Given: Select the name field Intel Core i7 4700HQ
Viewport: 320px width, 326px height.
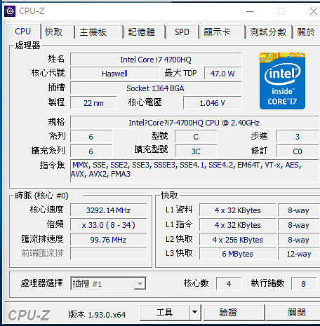Looking at the screenshot, I should tap(156, 60).
